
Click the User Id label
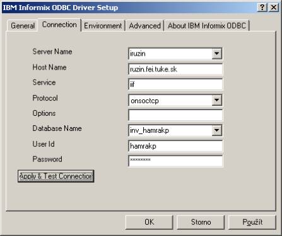point(44,144)
